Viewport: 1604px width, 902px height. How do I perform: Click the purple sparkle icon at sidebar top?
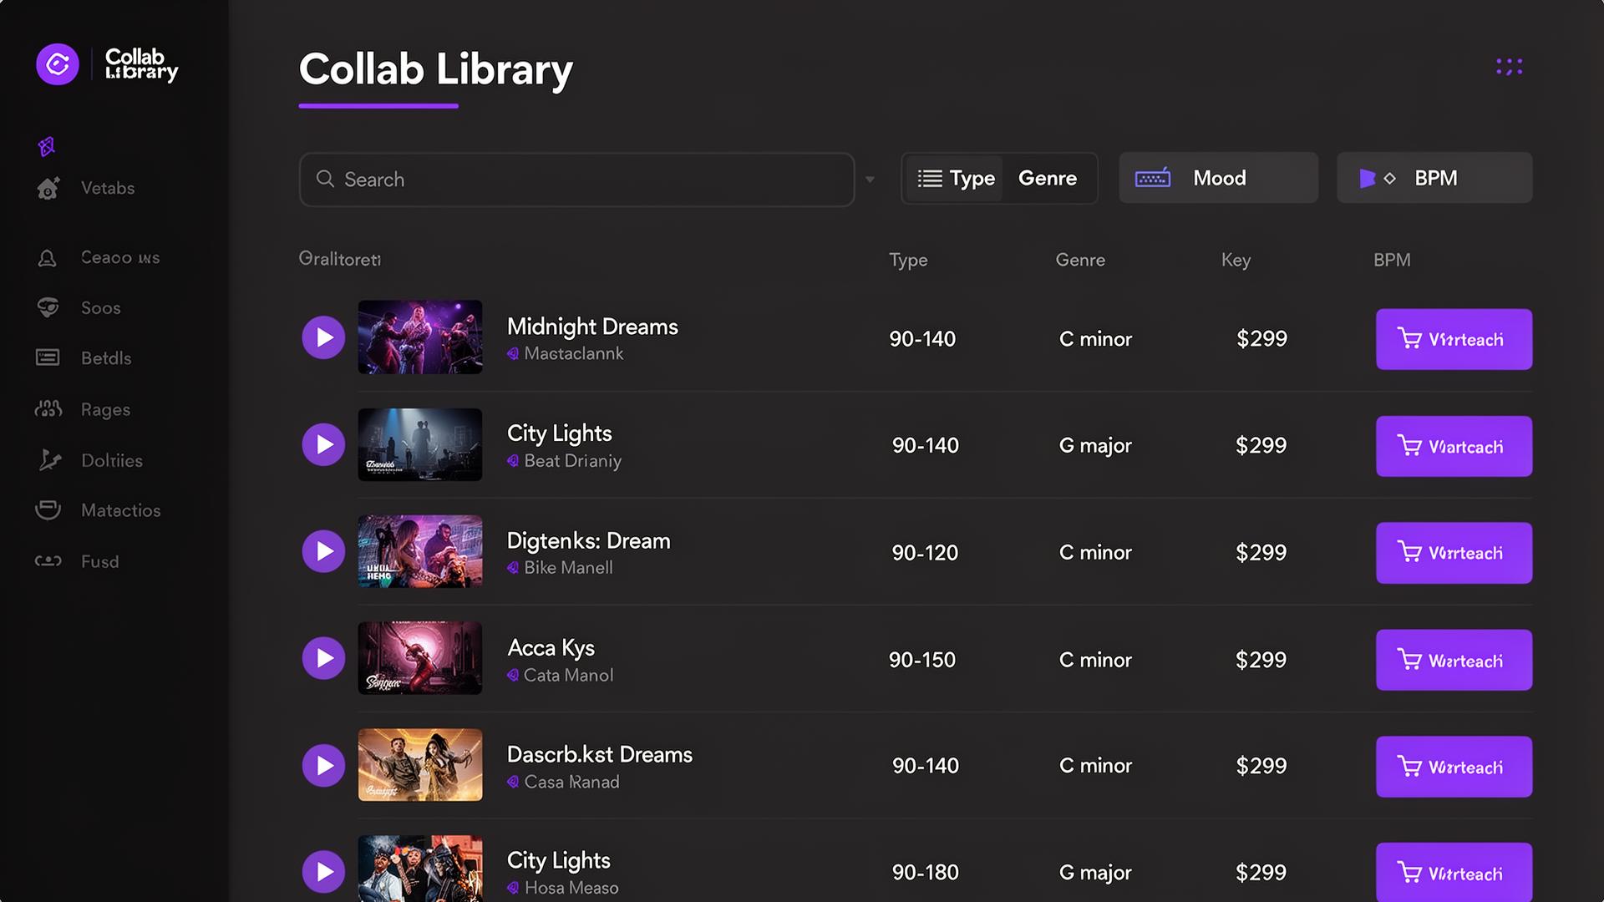tap(48, 145)
